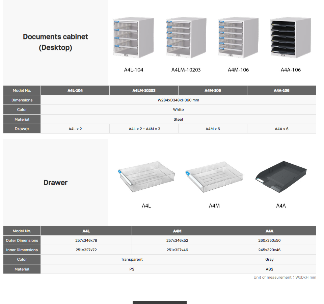Click the 'A4L x 2 + A4M x 3' cell

144,129
